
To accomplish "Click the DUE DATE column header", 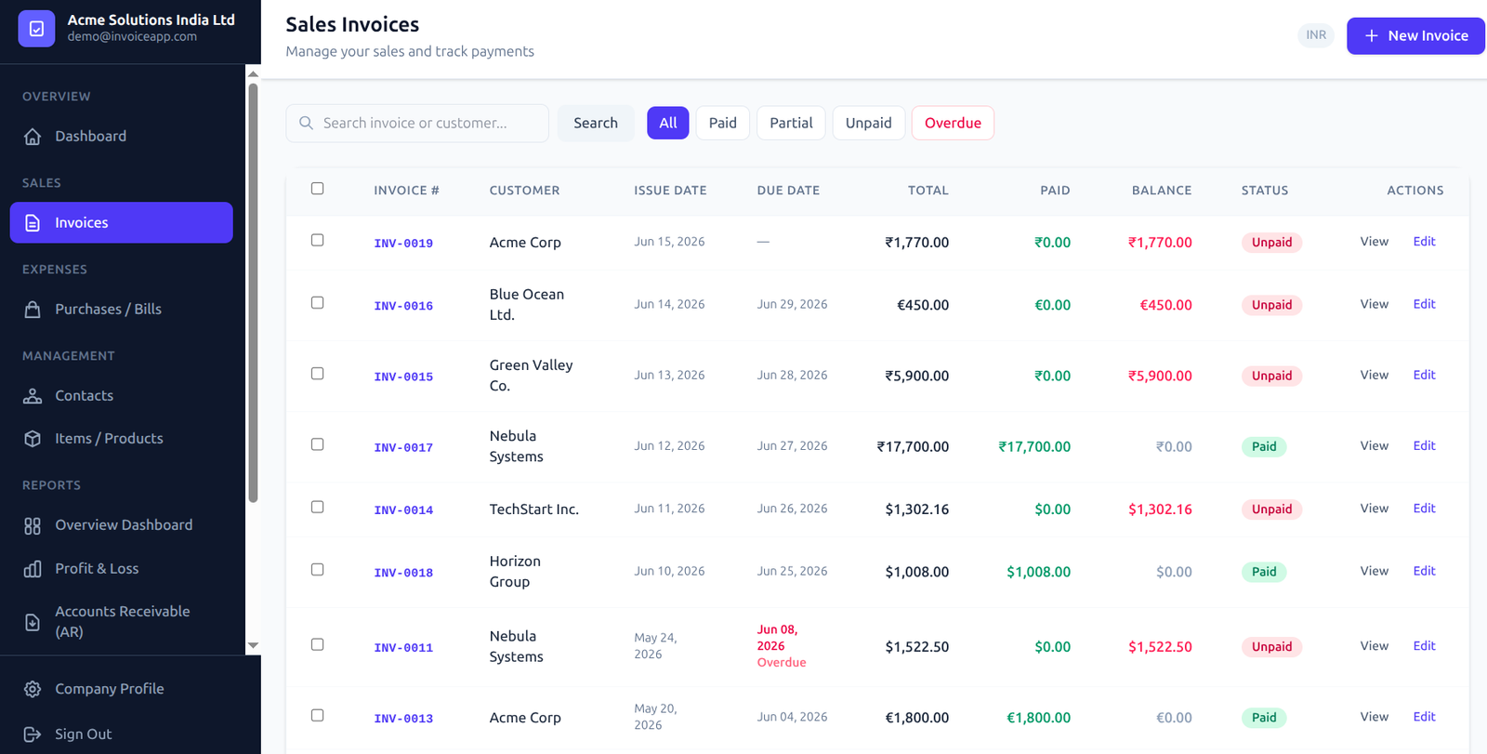I will (788, 191).
